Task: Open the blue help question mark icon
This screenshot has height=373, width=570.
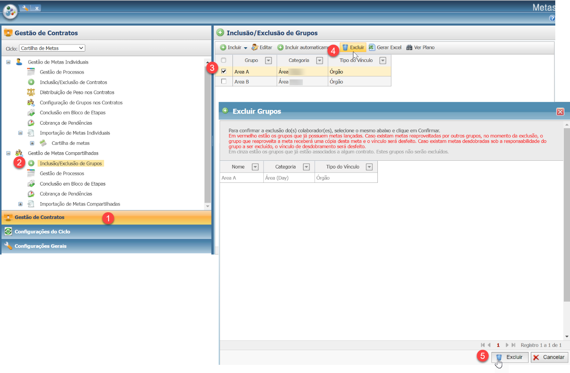Action: tap(552, 18)
